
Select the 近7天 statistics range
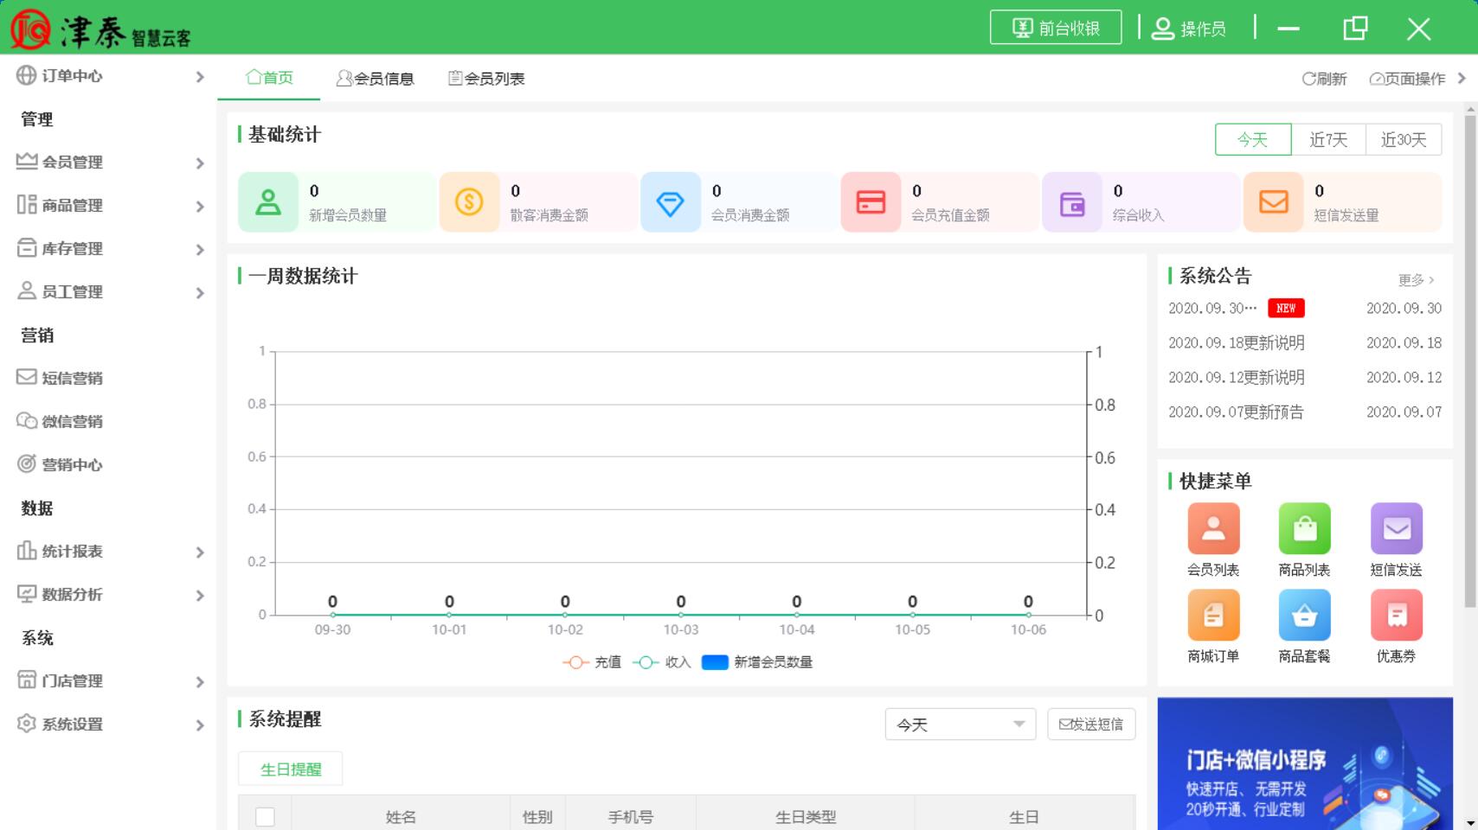click(1328, 140)
